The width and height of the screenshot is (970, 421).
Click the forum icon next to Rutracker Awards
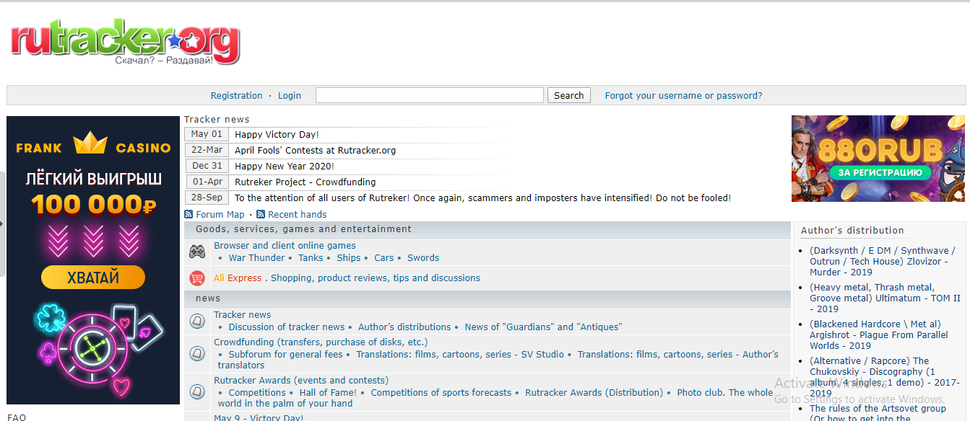click(x=197, y=391)
